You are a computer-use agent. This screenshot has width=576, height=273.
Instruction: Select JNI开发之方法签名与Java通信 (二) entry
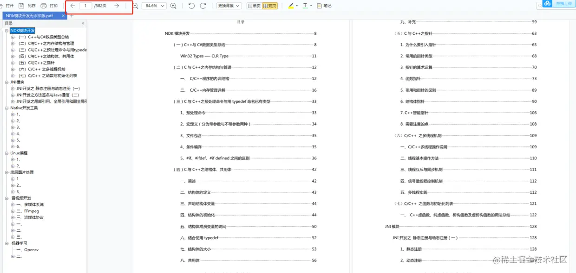point(47,95)
